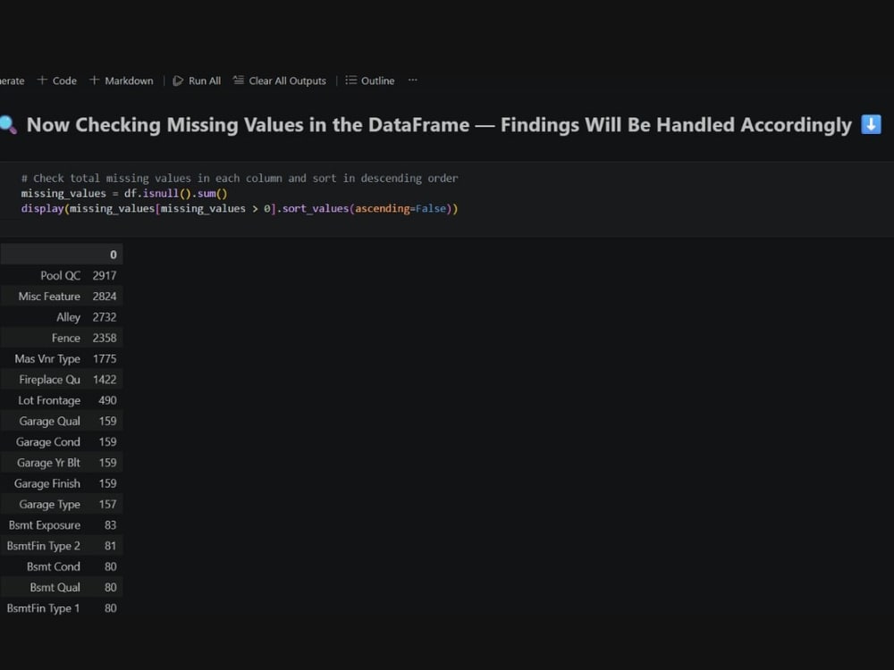Clear All Outputs in notebook
The height and width of the screenshot is (670, 894).
coord(279,80)
